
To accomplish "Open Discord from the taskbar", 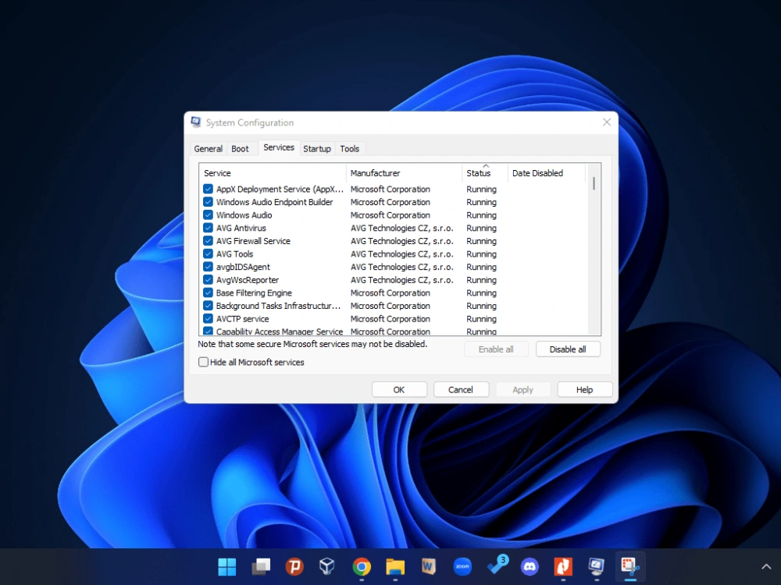I will (530, 566).
